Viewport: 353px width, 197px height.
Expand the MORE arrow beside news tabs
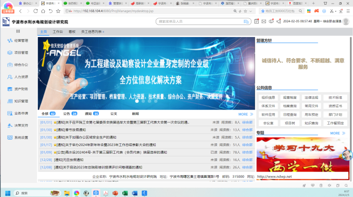click(246, 114)
